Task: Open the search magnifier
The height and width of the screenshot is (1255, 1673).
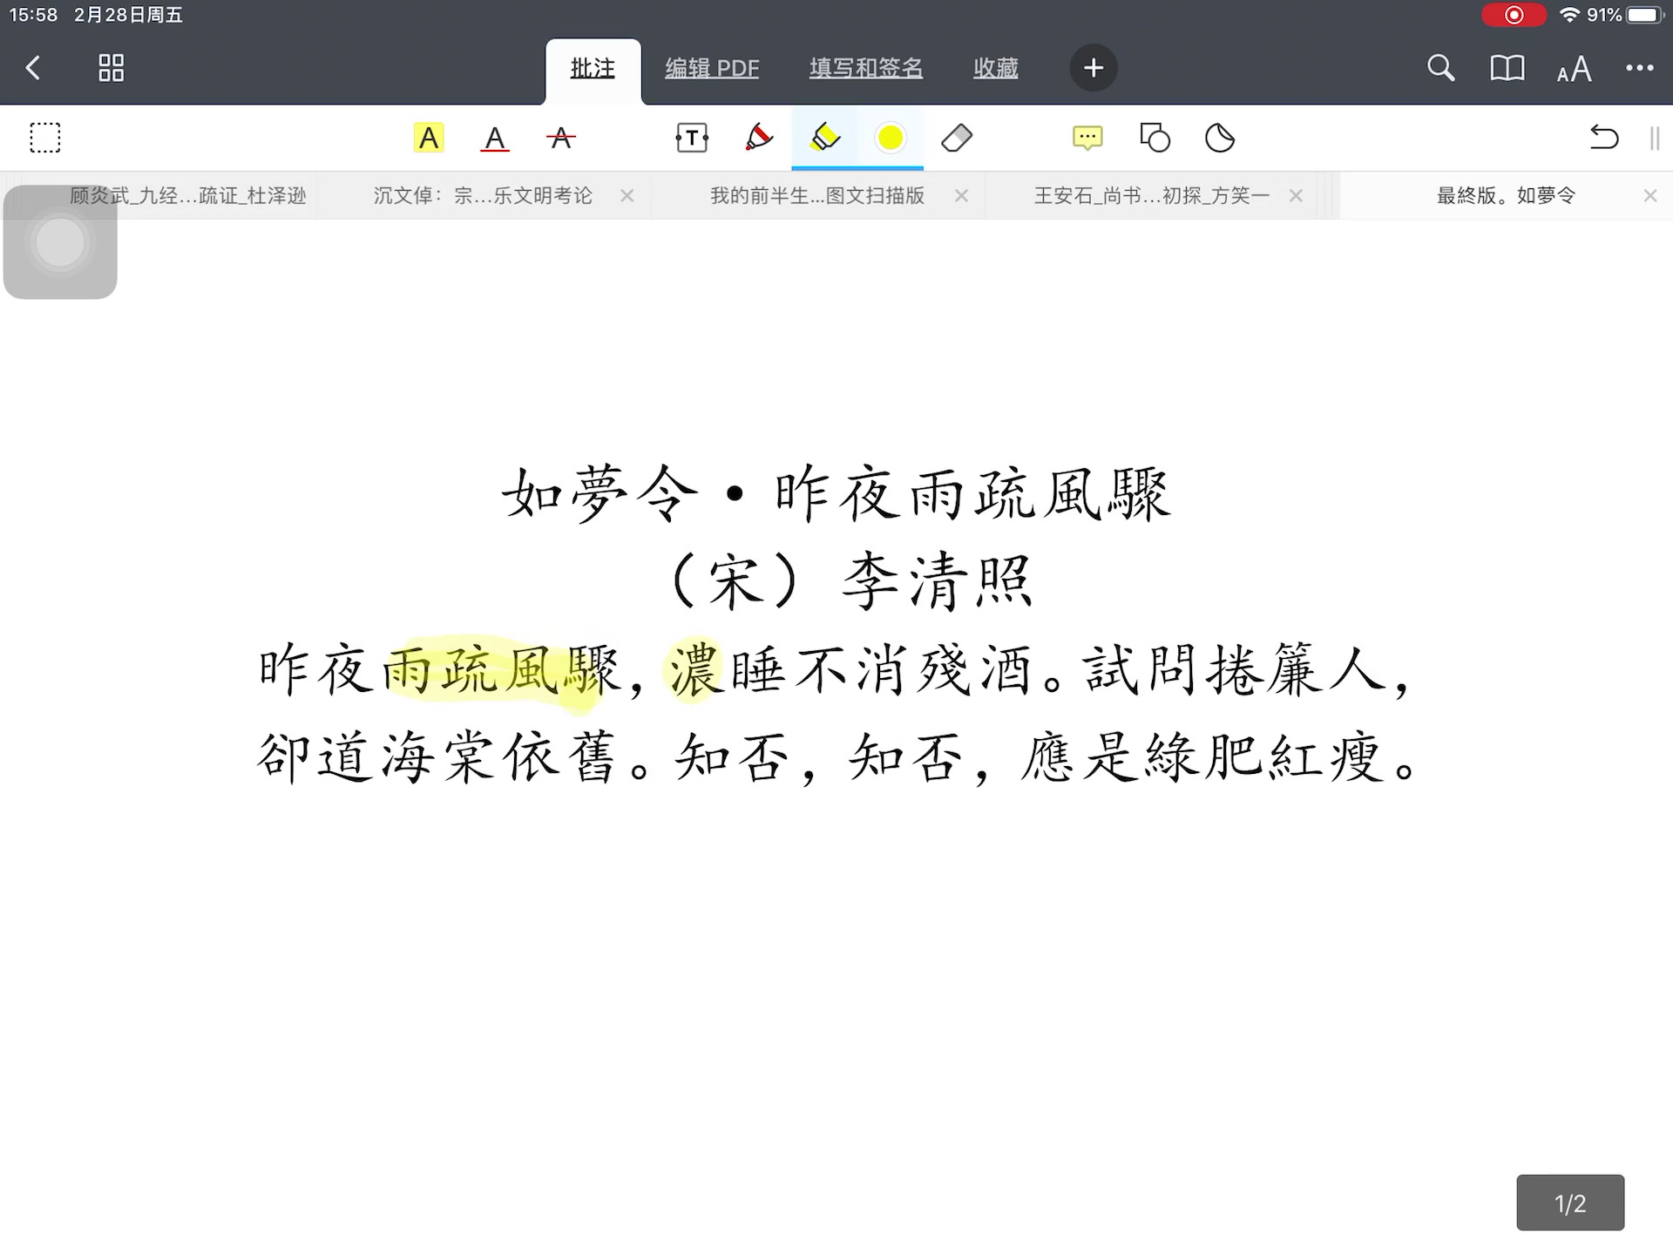Action: (1440, 68)
